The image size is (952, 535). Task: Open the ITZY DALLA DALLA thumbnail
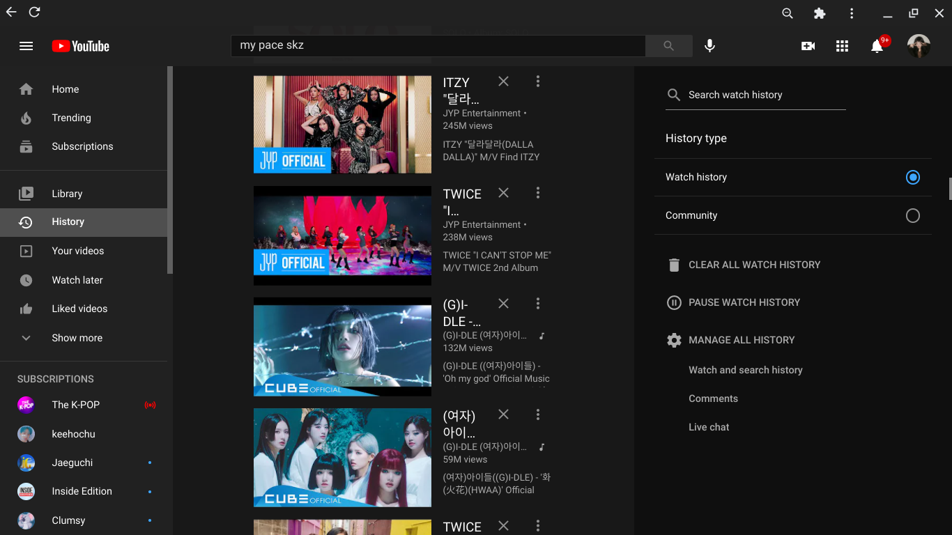pos(342,124)
